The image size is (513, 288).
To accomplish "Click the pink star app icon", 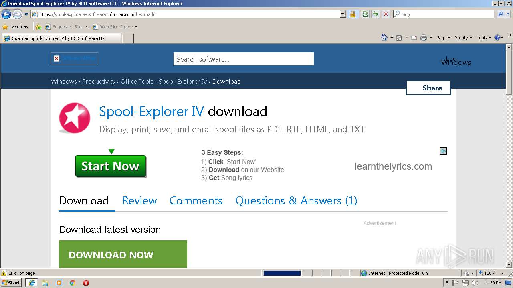I will click(x=74, y=118).
